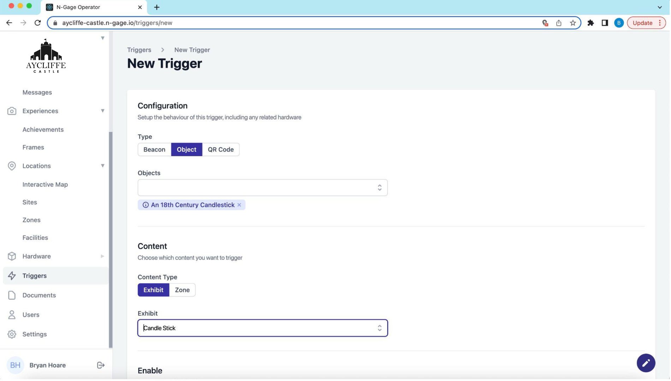Click the Triggers breadcrumb link
Image resolution: width=671 pixels, height=381 pixels.
pos(139,50)
